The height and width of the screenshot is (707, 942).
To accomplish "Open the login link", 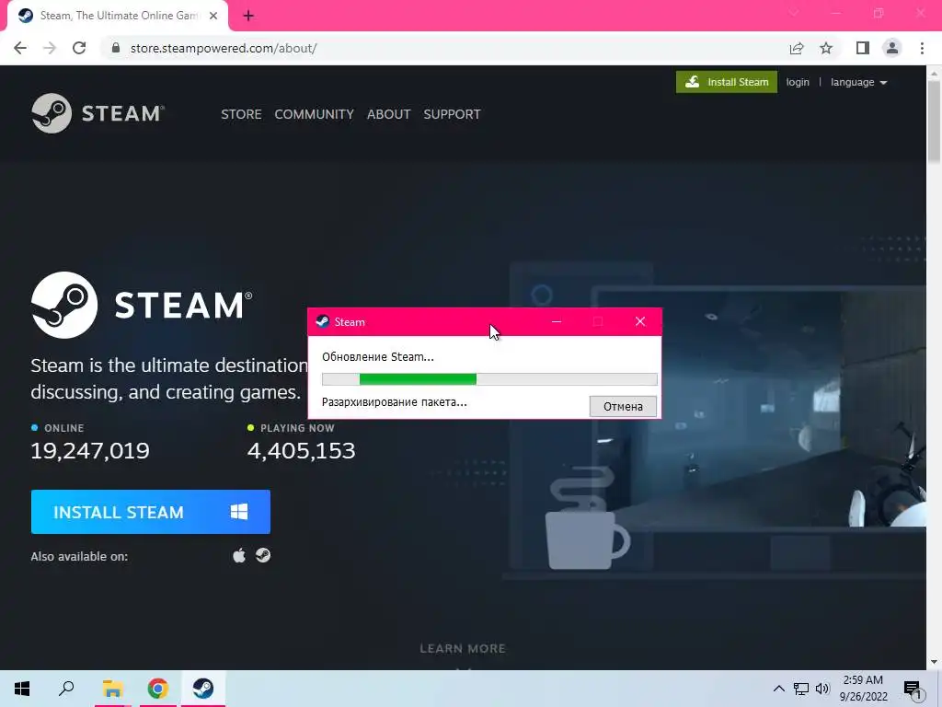I will tap(798, 82).
